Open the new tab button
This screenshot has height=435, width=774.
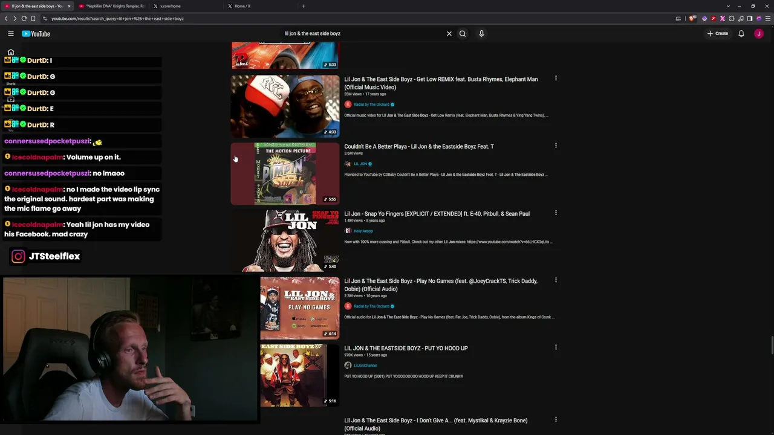pyautogui.click(x=304, y=6)
